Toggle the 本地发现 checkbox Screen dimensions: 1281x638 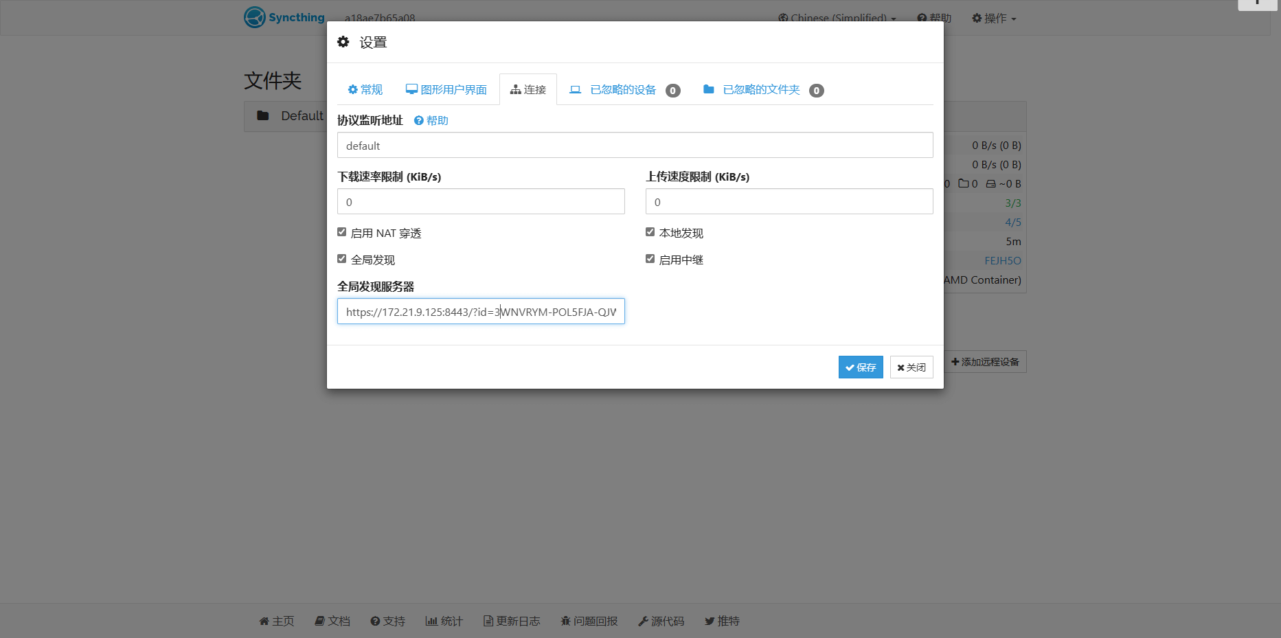point(650,232)
